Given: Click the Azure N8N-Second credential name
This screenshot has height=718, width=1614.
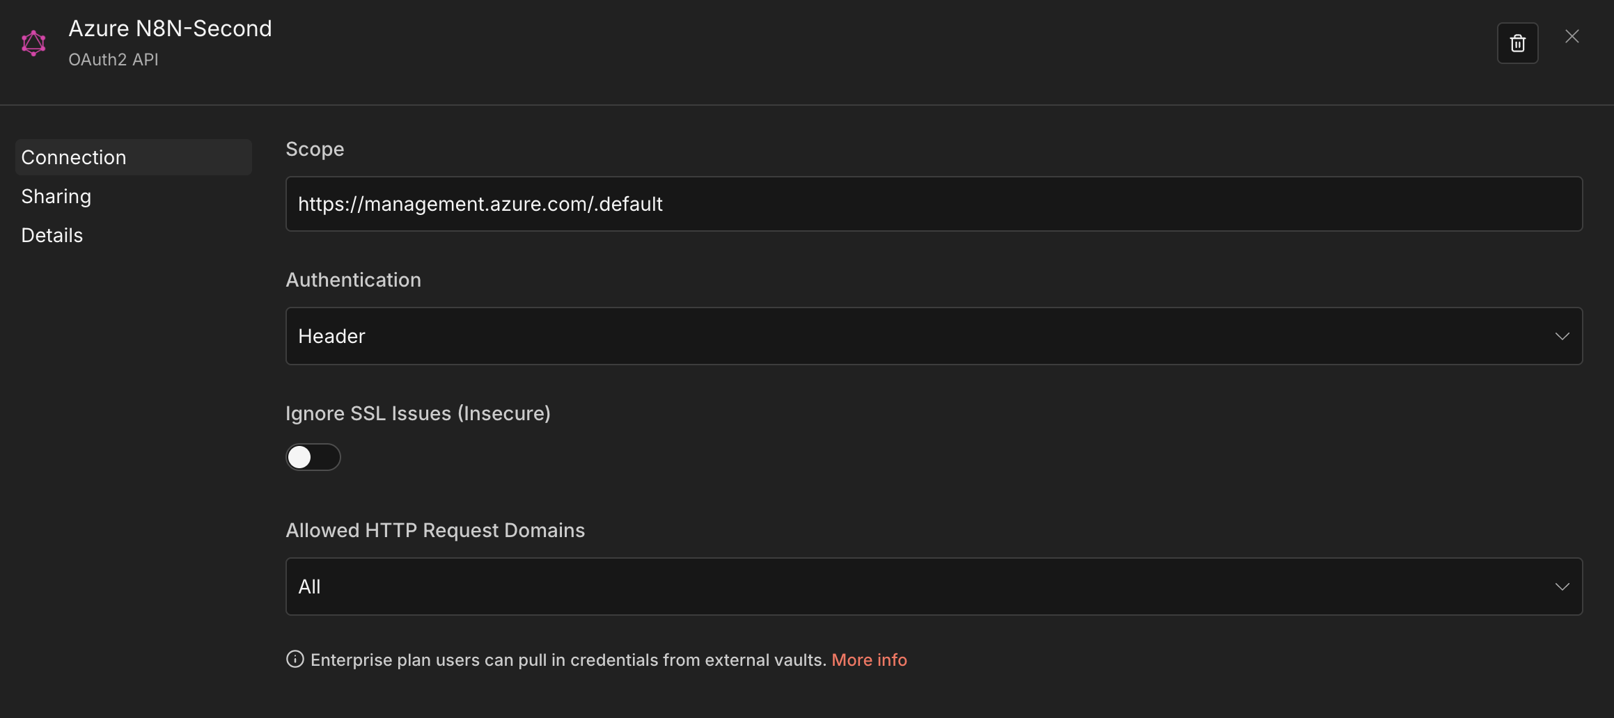Looking at the screenshot, I should 170,29.
